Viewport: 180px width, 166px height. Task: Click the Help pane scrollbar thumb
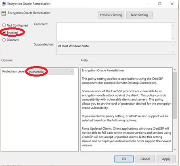coord(175,95)
